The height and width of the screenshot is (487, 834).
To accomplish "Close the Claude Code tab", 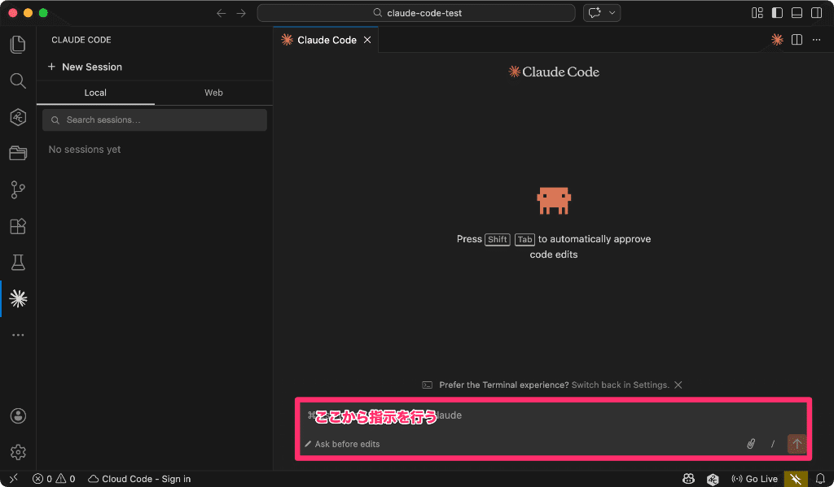I will [367, 40].
